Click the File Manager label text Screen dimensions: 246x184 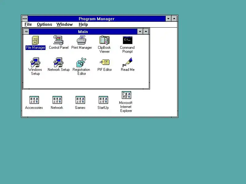point(36,48)
